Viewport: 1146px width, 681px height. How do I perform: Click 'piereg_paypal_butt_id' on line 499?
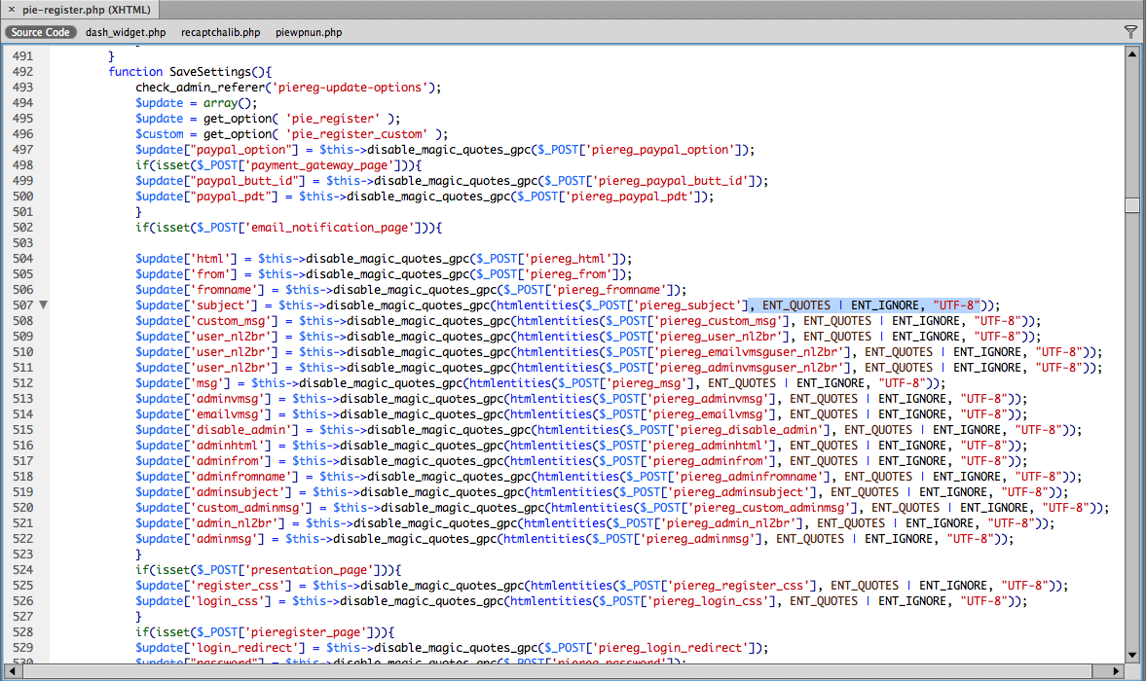click(x=670, y=181)
